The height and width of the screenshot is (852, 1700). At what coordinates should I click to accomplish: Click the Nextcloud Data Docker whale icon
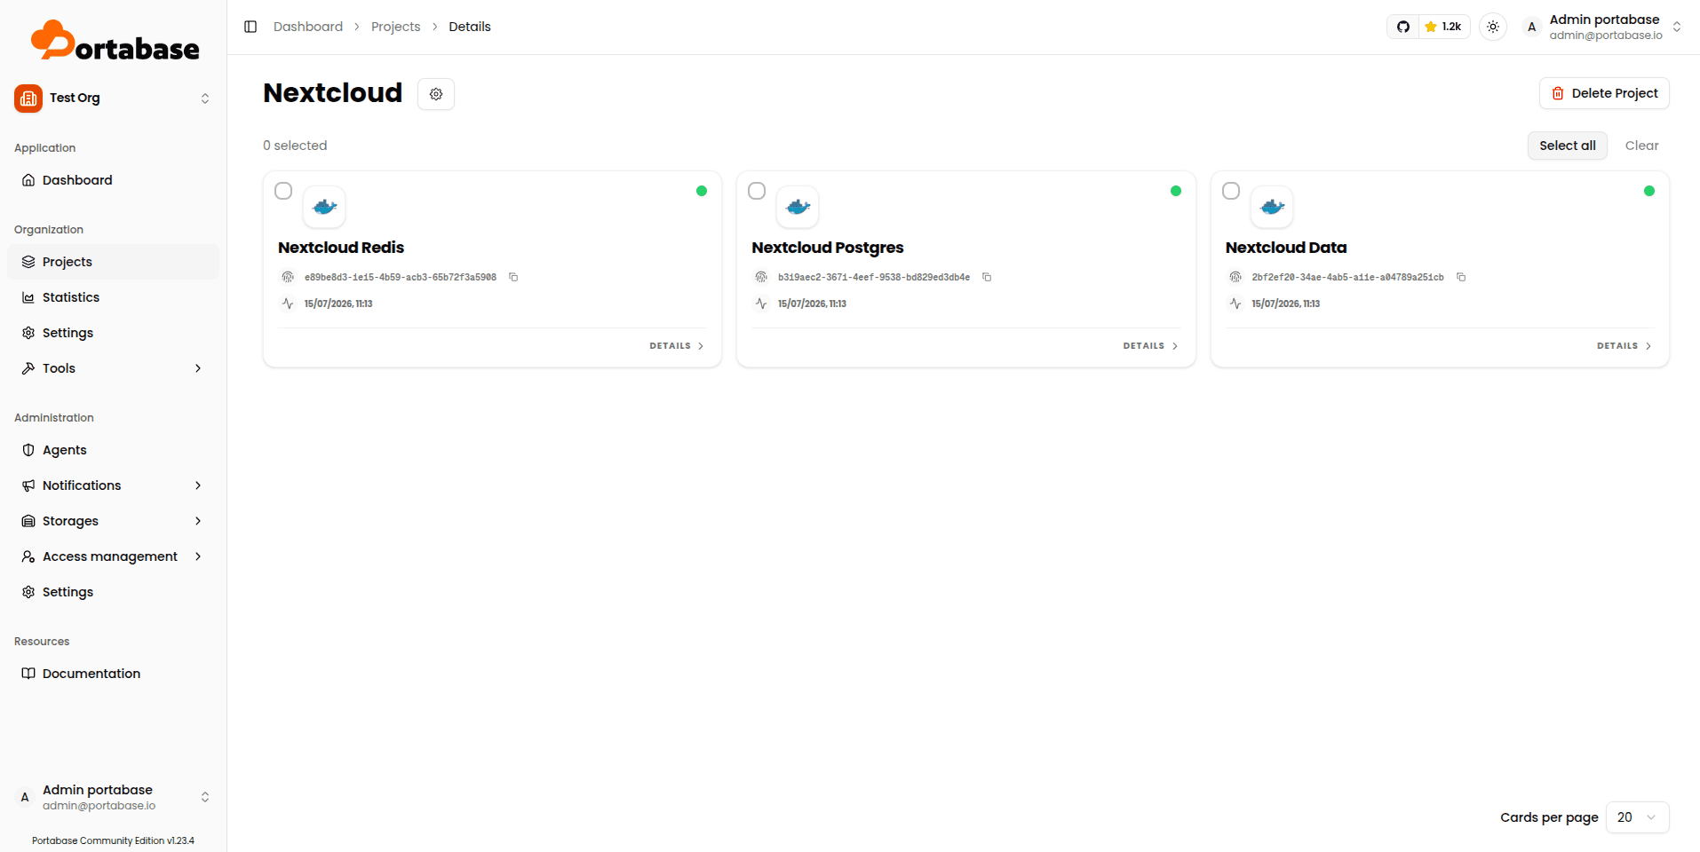[x=1272, y=207]
